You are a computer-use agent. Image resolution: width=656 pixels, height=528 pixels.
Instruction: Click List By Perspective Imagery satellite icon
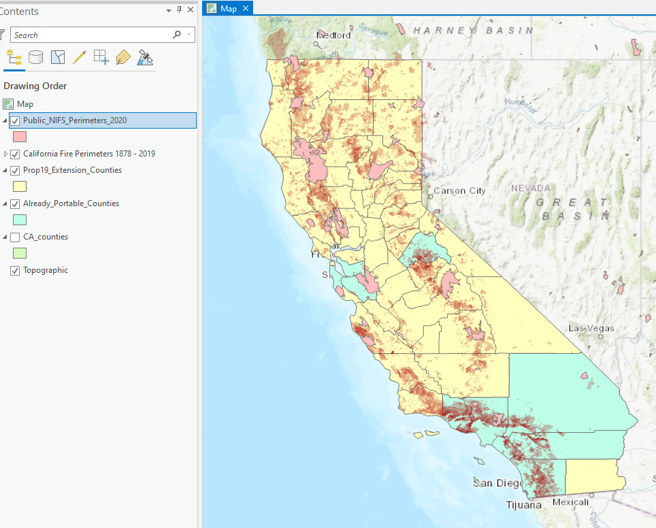[x=145, y=57]
